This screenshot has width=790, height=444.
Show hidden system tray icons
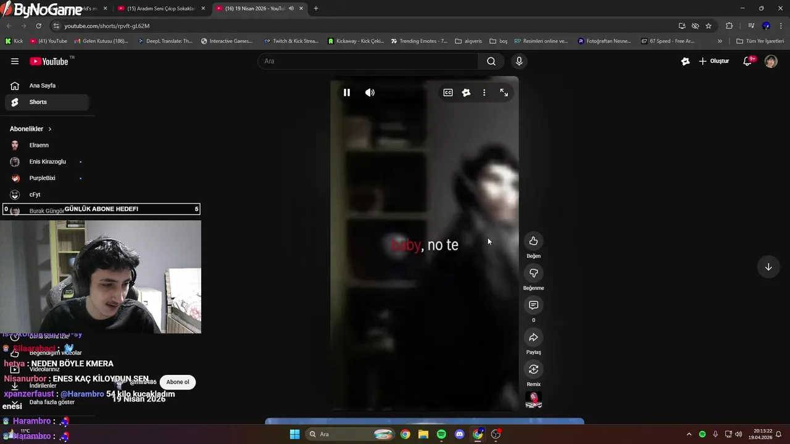tap(689, 434)
